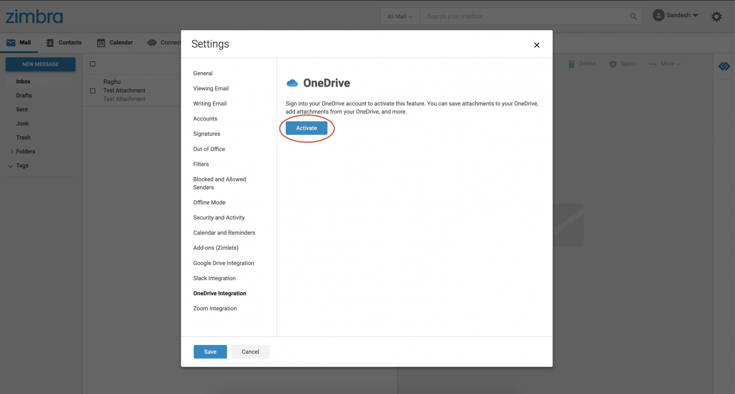Open Calendar and Reminders settings
The image size is (735, 394).
224,233
